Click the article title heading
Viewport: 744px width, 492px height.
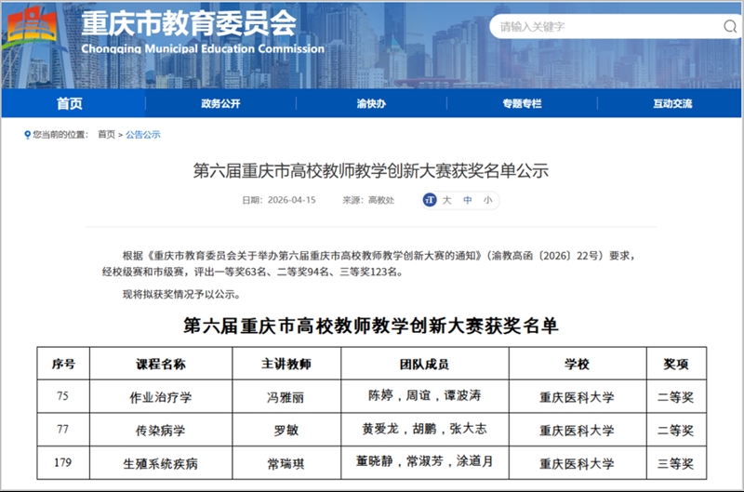(x=371, y=170)
